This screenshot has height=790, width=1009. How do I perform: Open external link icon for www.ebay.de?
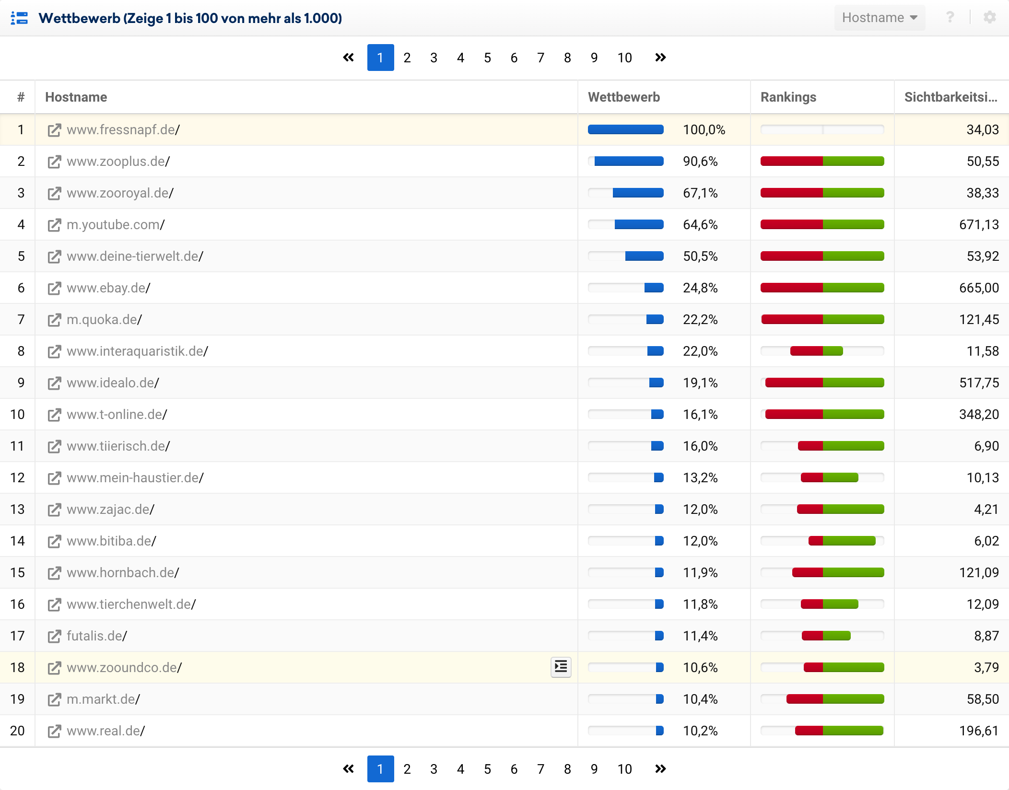click(x=54, y=288)
